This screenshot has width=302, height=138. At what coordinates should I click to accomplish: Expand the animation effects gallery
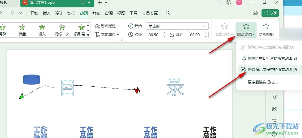(x=88, y=35)
